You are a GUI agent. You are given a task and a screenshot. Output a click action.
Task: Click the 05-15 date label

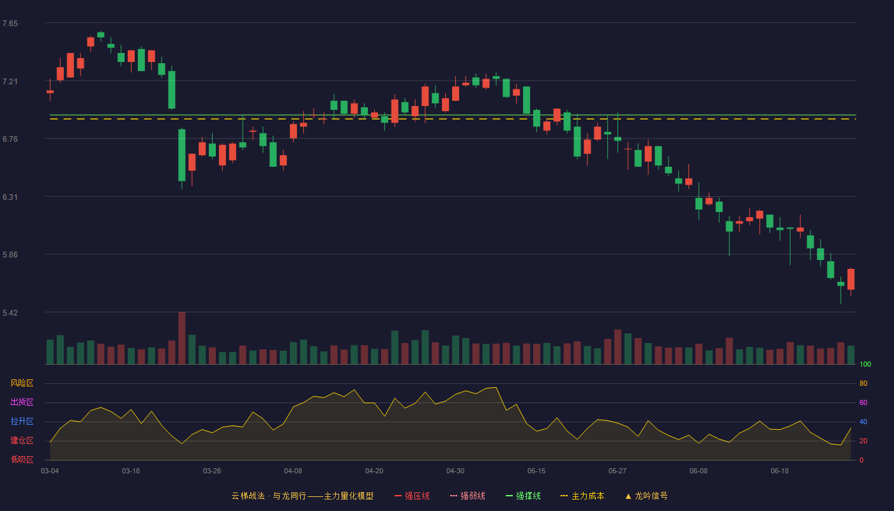coord(536,471)
